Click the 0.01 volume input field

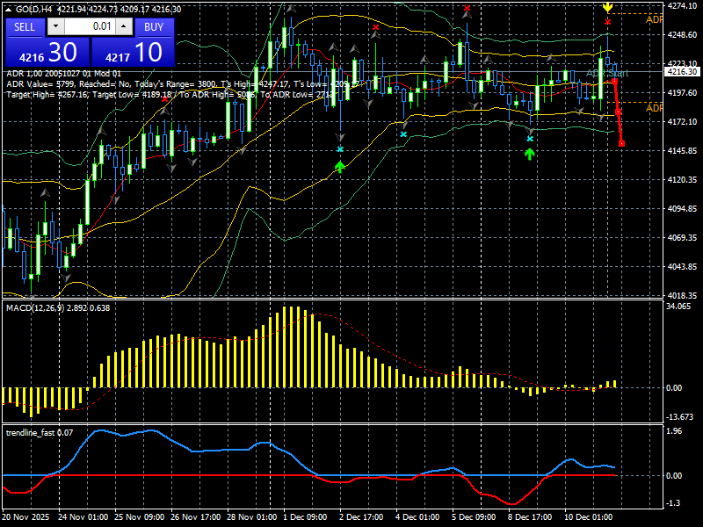91,26
